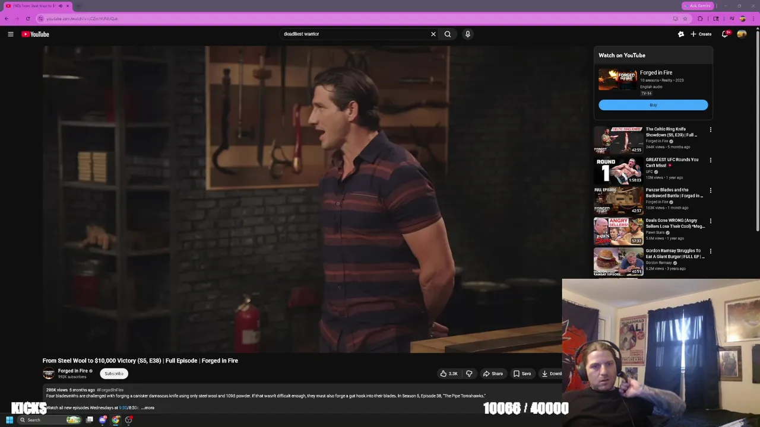Viewport: 760px width, 427px height.
Task: Open options for Deals Gone WRONG video
Action: (710, 221)
